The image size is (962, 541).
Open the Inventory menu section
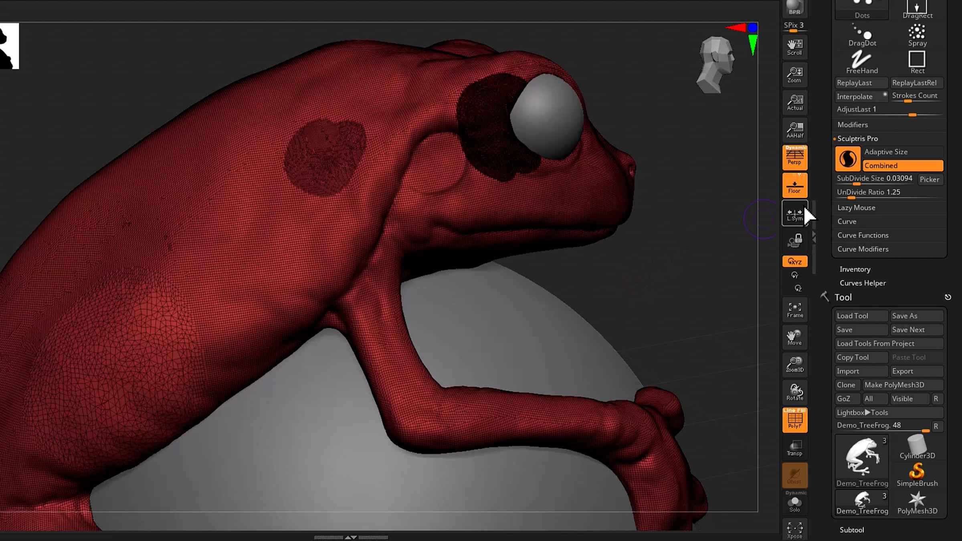click(855, 269)
